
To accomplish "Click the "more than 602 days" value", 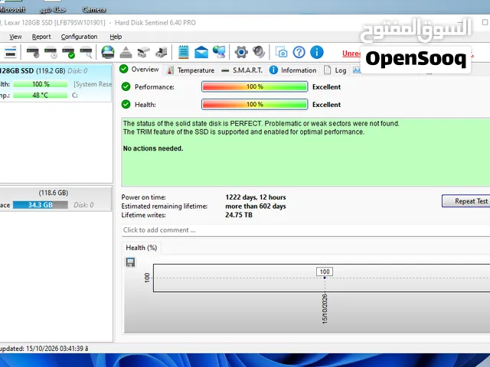I will (x=256, y=206).
